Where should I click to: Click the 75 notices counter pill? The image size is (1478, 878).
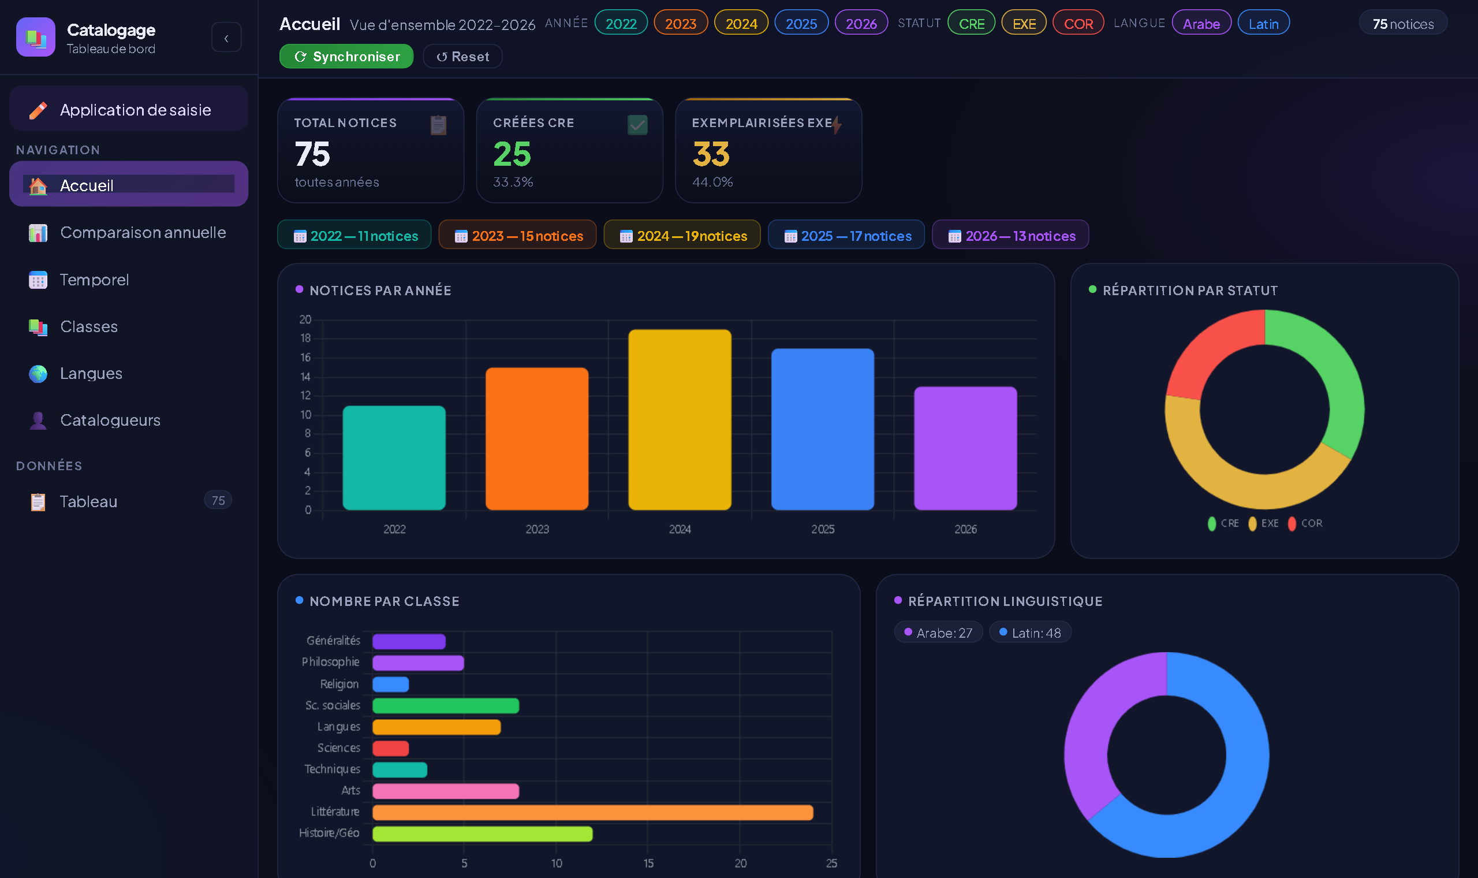click(x=1403, y=24)
